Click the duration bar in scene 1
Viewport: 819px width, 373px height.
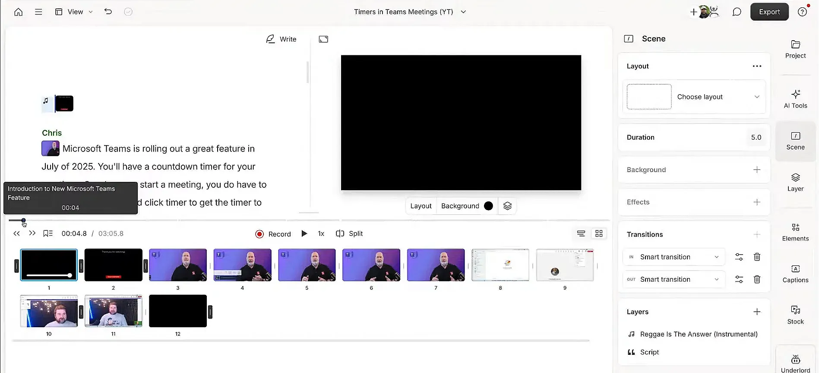coord(49,275)
